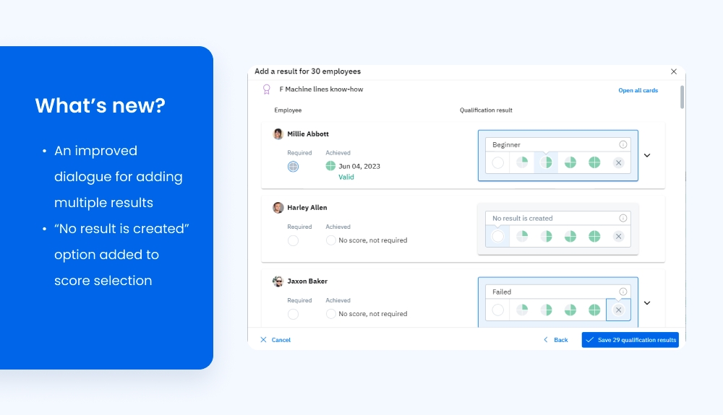Viewport: 723px width, 415px height.
Task: Click the dialog vertical scrollbar
Action: 682,97
